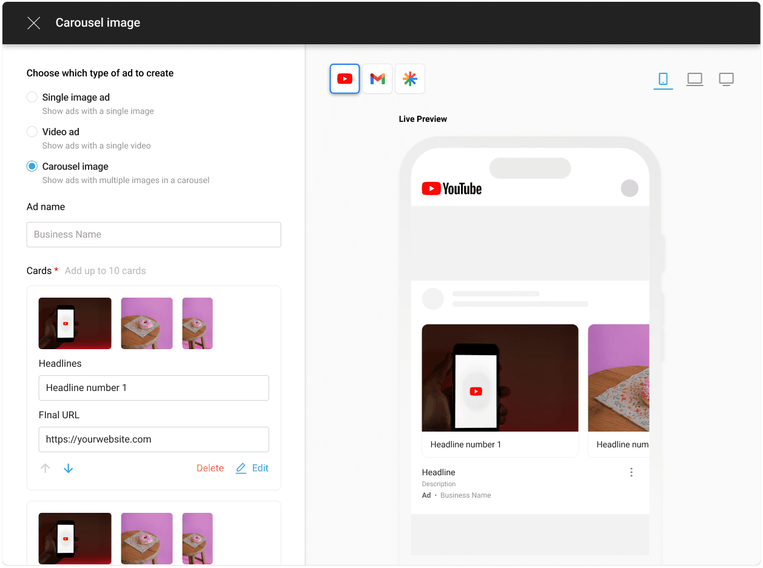Open second card's phone image thumbnail

(75, 538)
